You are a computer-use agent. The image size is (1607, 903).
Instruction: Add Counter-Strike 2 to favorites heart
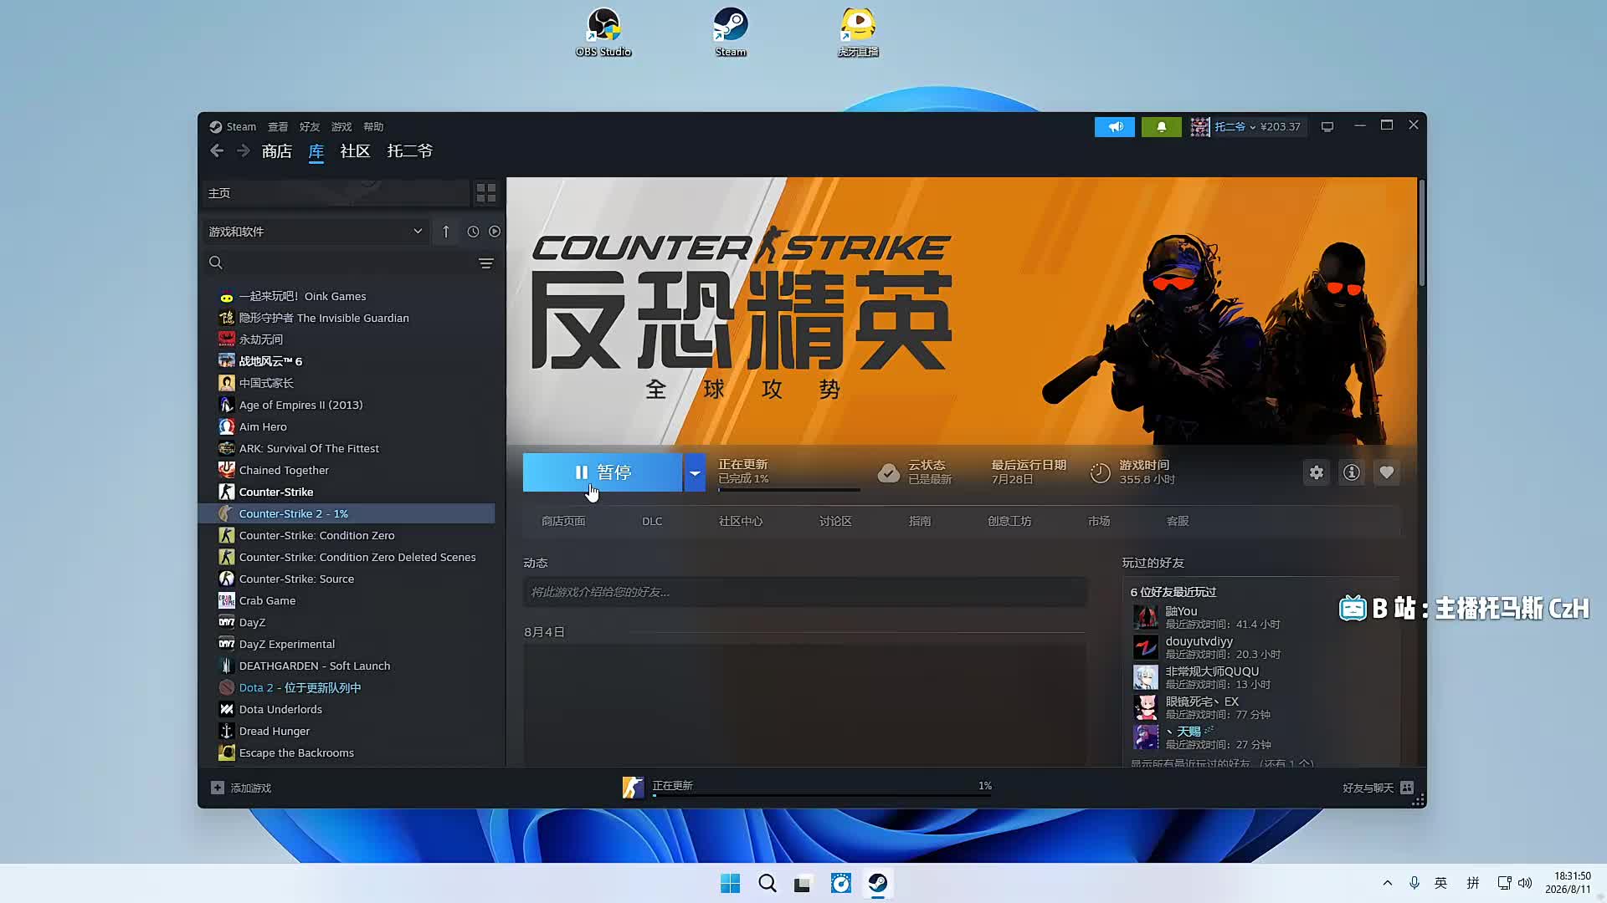coord(1387,472)
